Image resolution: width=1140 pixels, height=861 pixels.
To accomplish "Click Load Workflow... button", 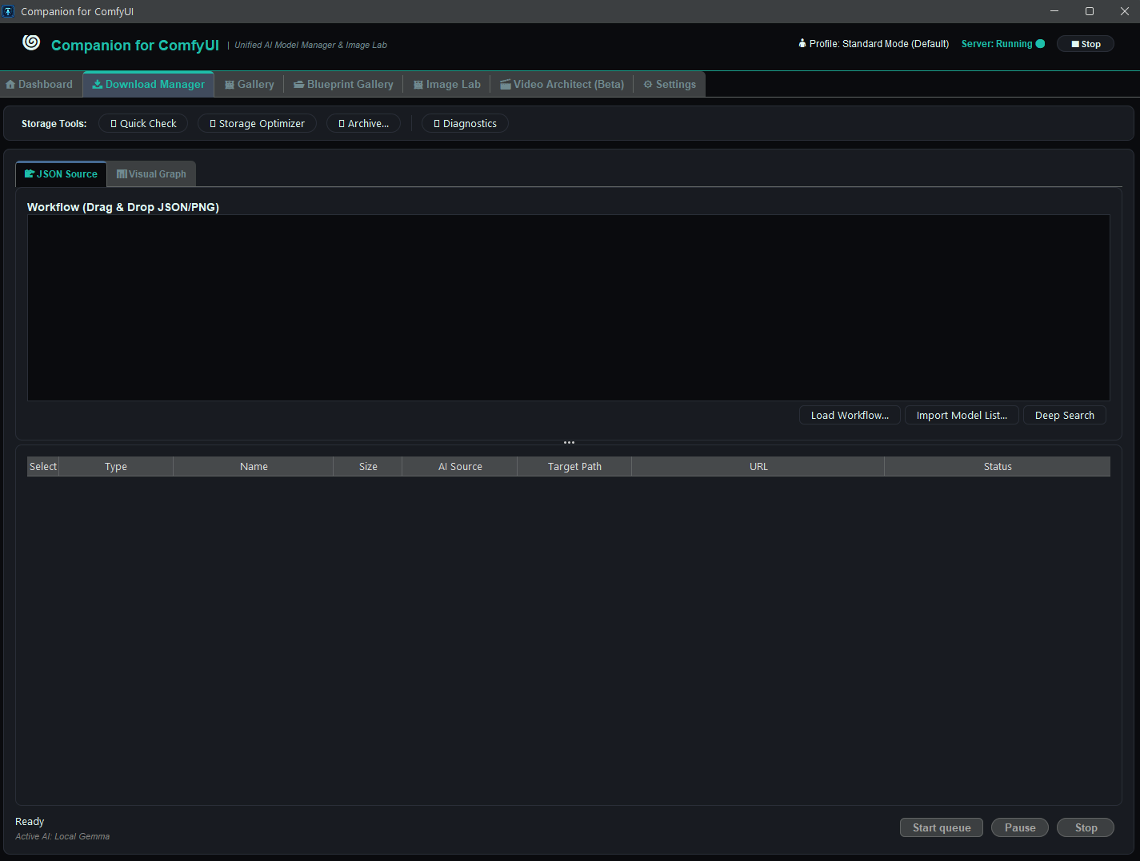I will coord(850,415).
